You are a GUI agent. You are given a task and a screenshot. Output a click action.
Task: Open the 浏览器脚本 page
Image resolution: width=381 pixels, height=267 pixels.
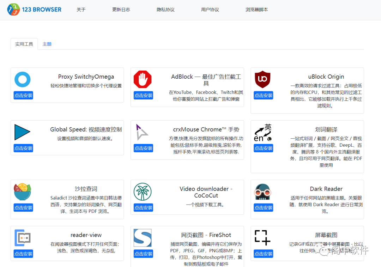coord(256,10)
